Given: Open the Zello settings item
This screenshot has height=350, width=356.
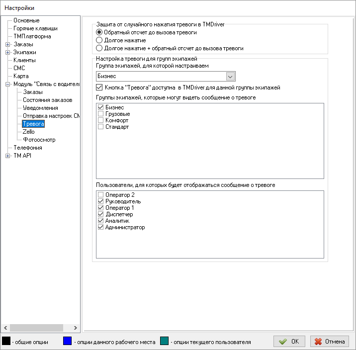Looking at the screenshot, I should pos(29,132).
